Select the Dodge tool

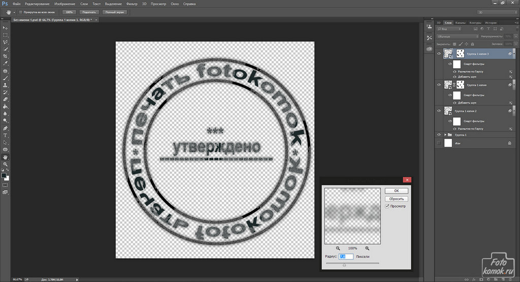point(5,121)
